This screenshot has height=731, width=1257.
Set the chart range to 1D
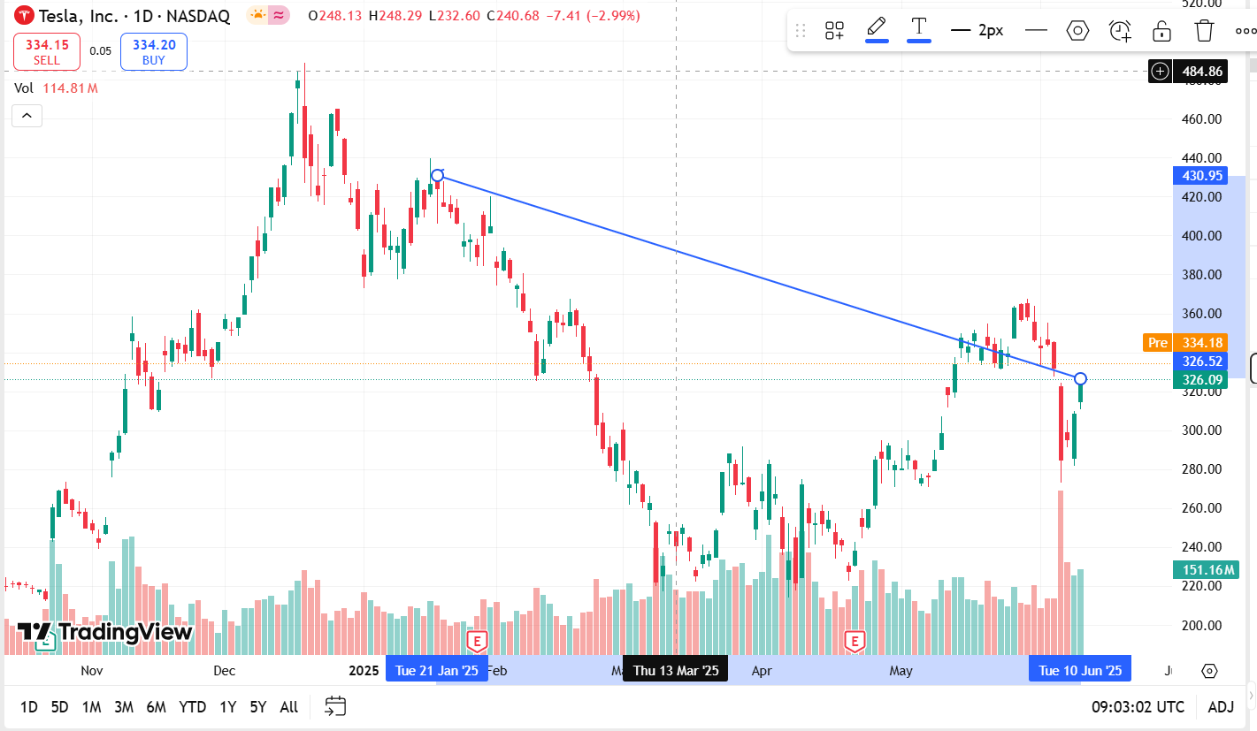(x=29, y=707)
